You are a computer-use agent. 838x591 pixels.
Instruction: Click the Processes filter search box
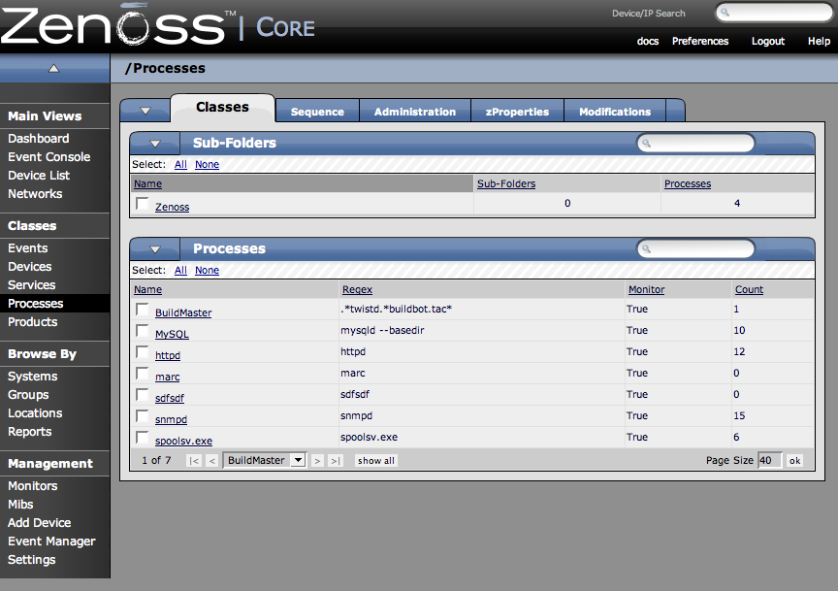[x=695, y=248]
